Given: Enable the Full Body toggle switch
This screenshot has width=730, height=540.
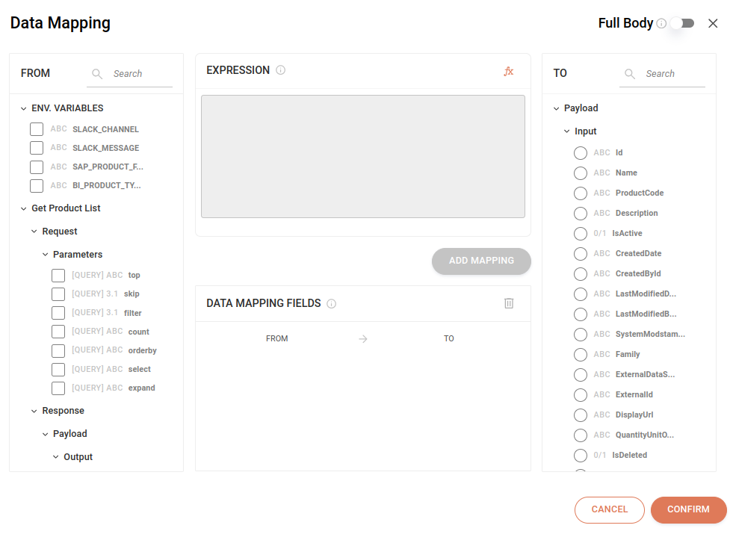Looking at the screenshot, I should (682, 23).
